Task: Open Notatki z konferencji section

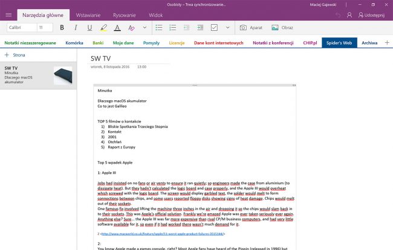Action: click(x=273, y=43)
